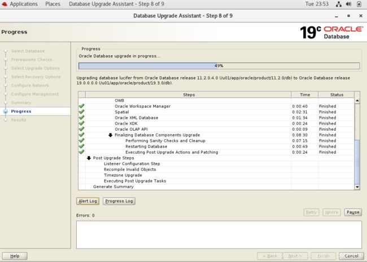Screen dimensions: 367x262
Task: Minimize the Database Upgrade Assistant window
Action: pyautogui.click(x=337, y=16)
